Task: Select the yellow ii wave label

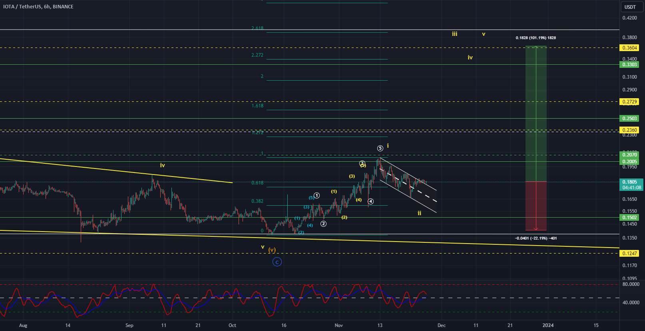Action: point(420,213)
